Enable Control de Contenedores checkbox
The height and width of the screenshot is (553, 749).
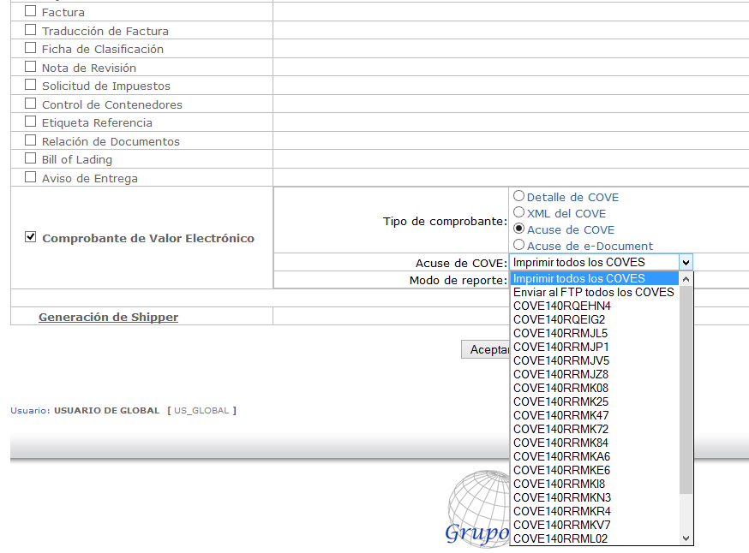[30, 103]
